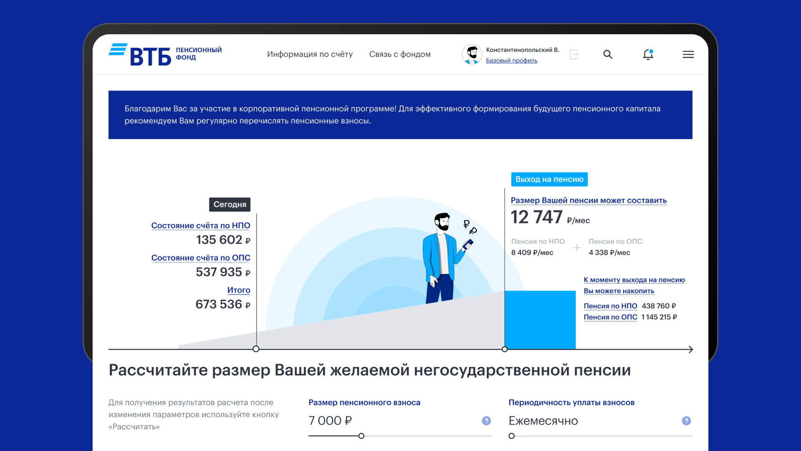The image size is (801, 451).
Task: Click the logout exit icon
Action: [574, 54]
